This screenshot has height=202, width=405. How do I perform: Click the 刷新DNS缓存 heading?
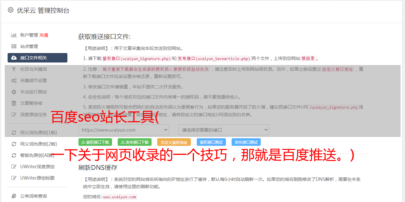pyautogui.click(x=98, y=168)
